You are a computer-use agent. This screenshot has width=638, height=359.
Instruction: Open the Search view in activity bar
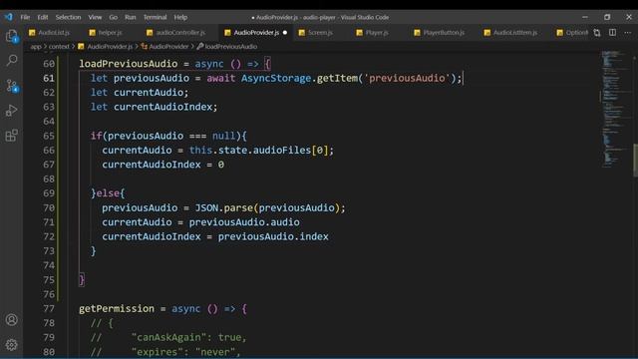click(12, 61)
